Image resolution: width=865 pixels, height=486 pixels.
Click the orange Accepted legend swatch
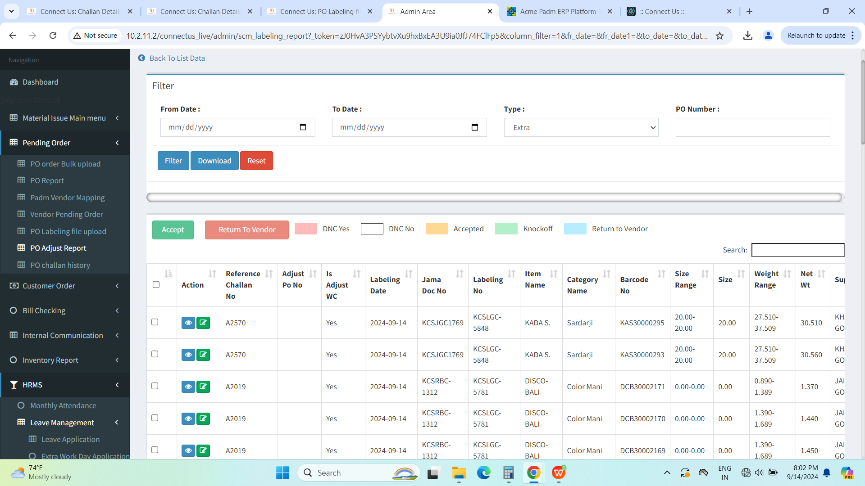[x=437, y=229]
